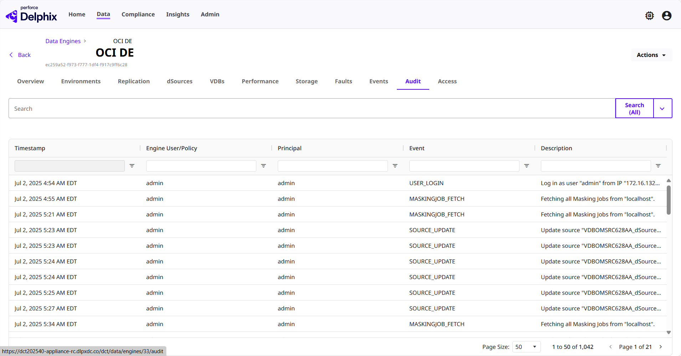
Task: Open the Event column filter icon
Action: tap(527, 166)
